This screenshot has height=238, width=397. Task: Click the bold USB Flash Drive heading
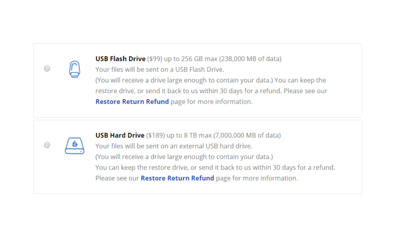[121, 59]
